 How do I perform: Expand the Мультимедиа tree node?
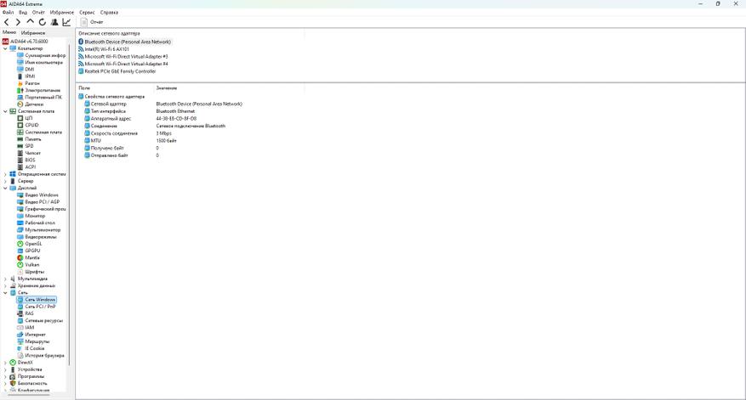[5, 279]
